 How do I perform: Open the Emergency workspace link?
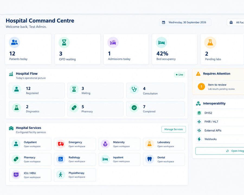[77, 146]
